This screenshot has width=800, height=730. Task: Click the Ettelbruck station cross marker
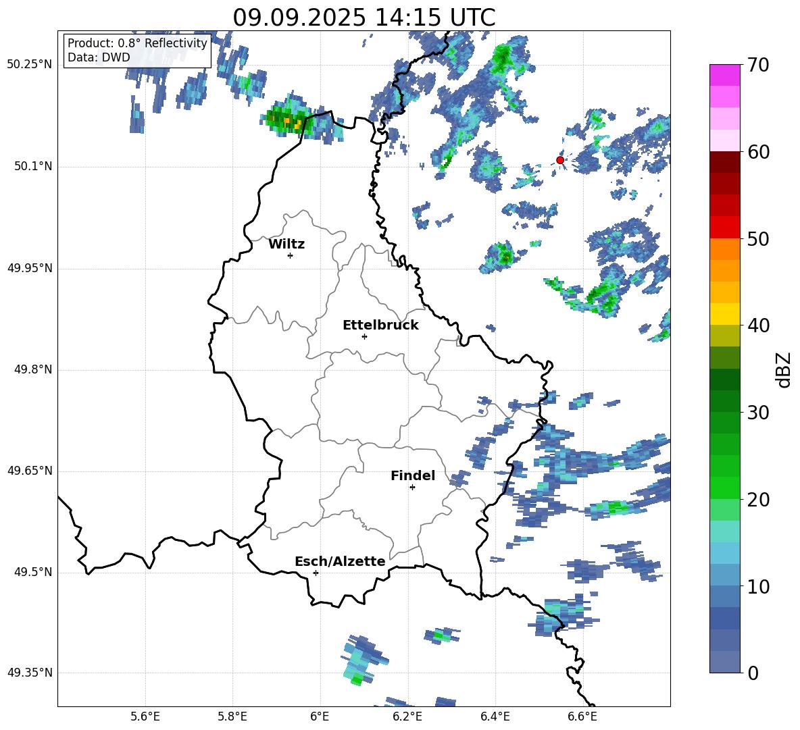coord(364,336)
